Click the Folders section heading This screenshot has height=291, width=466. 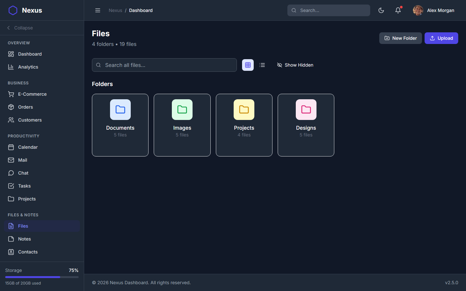click(x=102, y=84)
